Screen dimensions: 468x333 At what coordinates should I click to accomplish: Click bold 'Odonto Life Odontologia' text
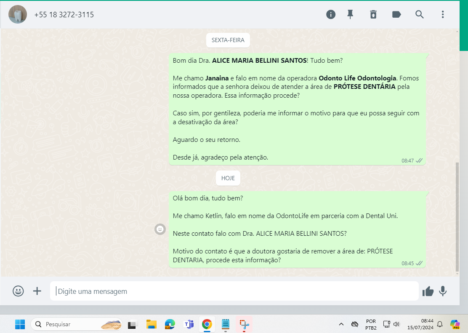(357, 78)
